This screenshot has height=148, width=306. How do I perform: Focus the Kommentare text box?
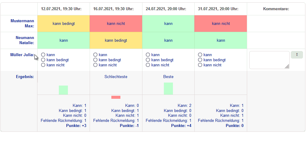click(269, 59)
